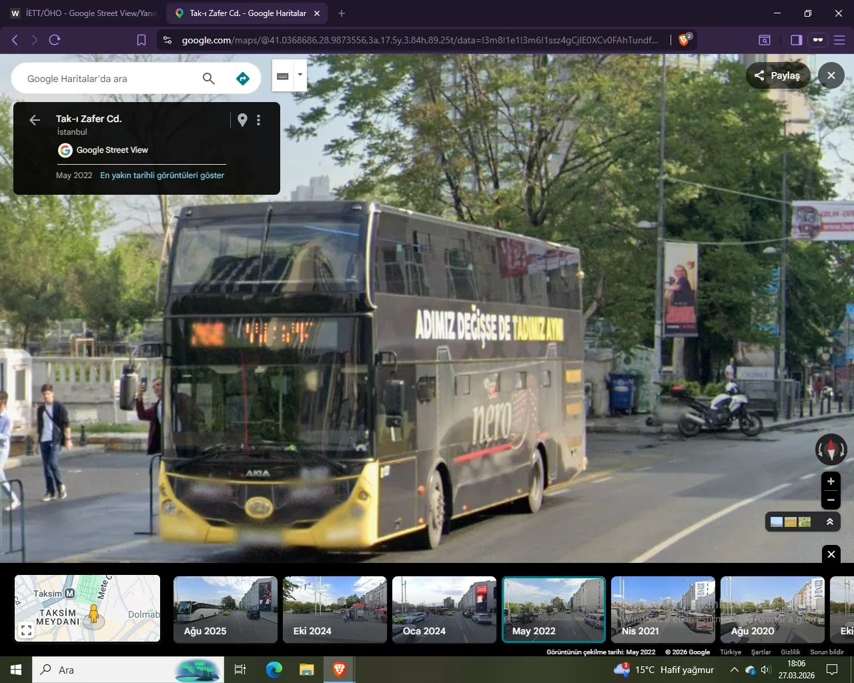Open the keyboard input tools dropdown arrow
The image size is (854, 683).
pyautogui.click(x=300, y=75)
